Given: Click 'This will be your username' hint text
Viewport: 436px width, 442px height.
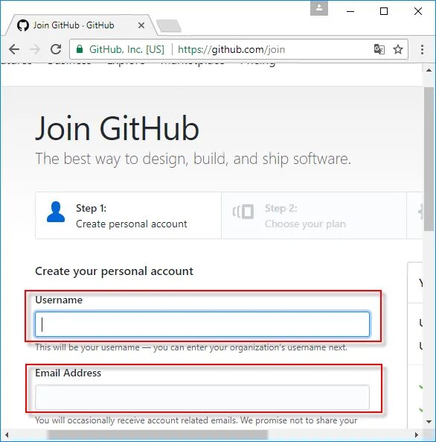Looking at the screenshot, I should [191, 347].
